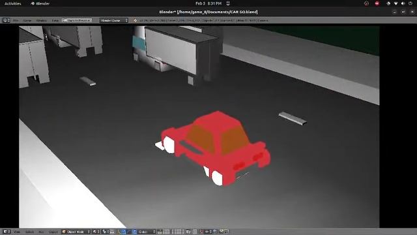Toggle the rotate manipulator
The height and width of the screenshot is (235, 417).
point(129,232)
